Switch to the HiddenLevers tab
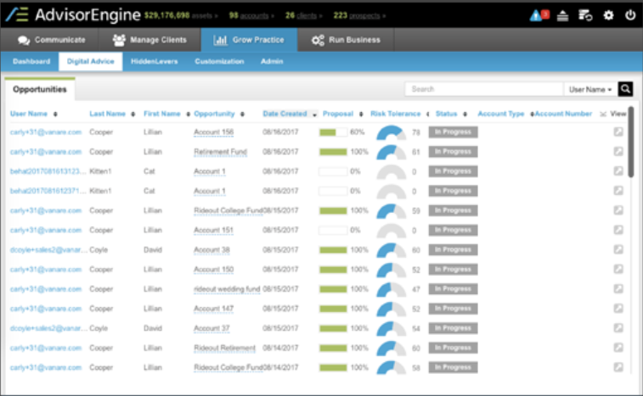The height and width of the screenshot is (396, 643). (155, 61)
